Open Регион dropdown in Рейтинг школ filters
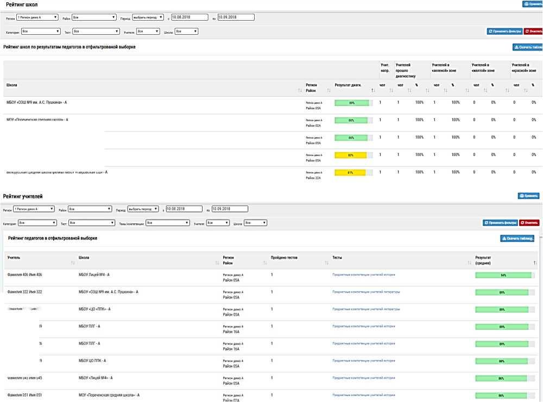543x402 pixels. (37, 17)
